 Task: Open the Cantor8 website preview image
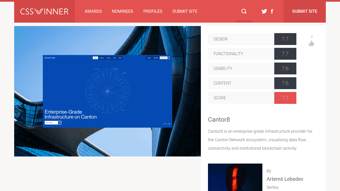pyautogui.click(x=107, y=91)
